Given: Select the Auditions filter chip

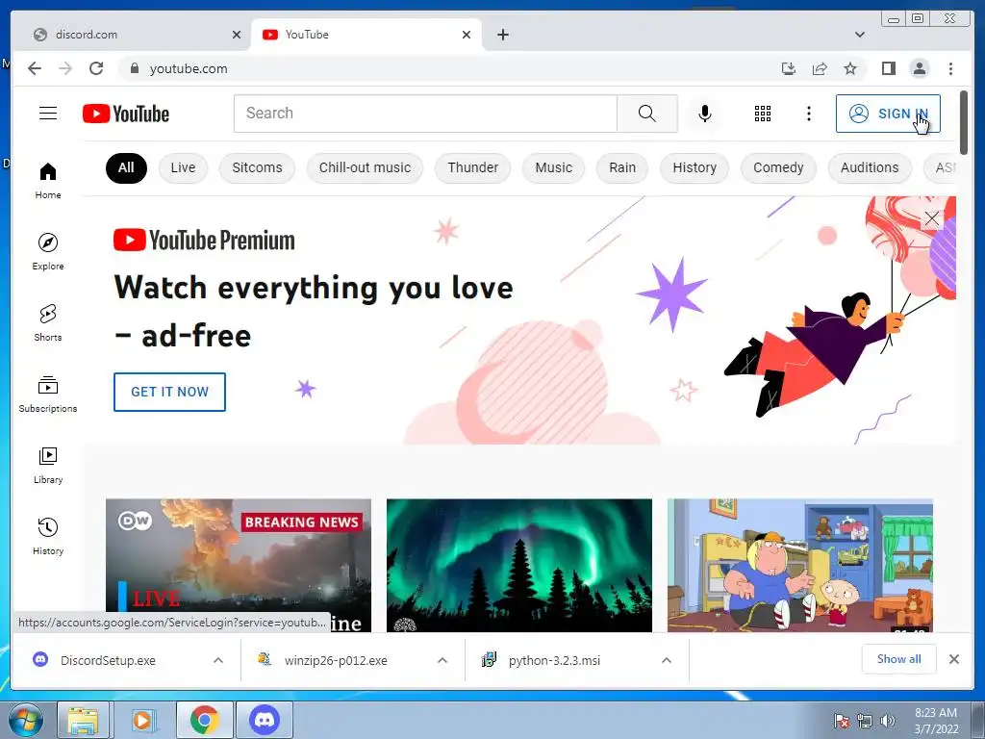Looking at the screenshot, I should pyautogui.click(x=870, y=167).
